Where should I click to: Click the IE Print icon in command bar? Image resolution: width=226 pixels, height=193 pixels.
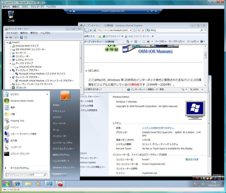click(148, 41)
